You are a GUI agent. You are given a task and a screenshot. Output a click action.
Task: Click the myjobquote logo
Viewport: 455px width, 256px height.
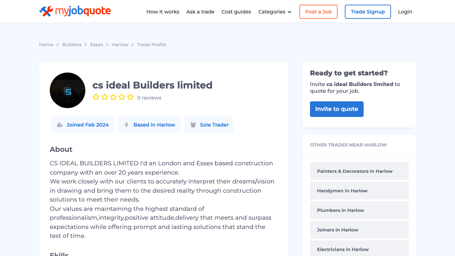click(75, 11)
